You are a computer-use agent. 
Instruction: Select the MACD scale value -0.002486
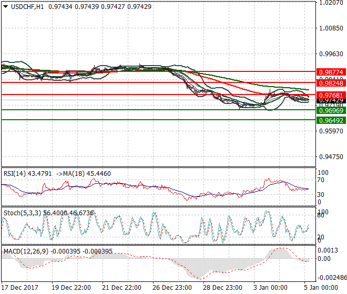pyautogui.click(x=332, y=278)
